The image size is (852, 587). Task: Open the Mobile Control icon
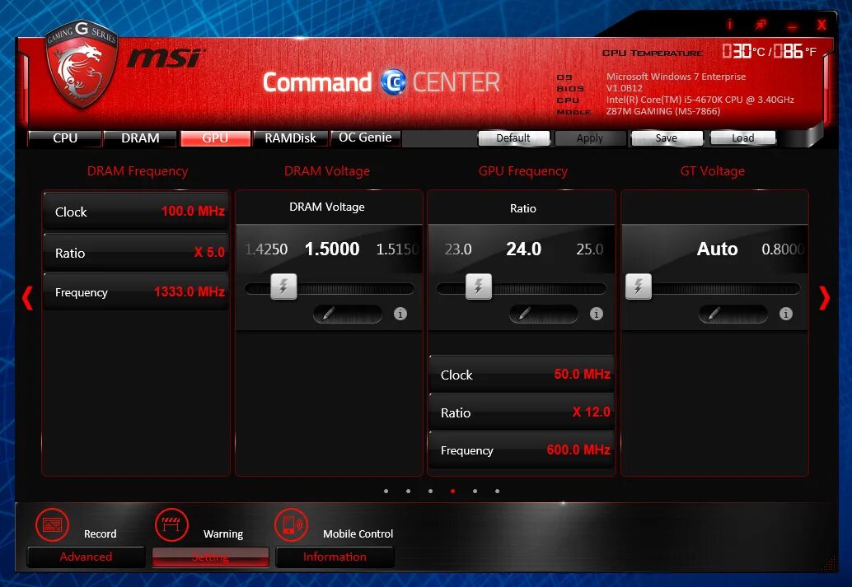click(x=291, y=525)
